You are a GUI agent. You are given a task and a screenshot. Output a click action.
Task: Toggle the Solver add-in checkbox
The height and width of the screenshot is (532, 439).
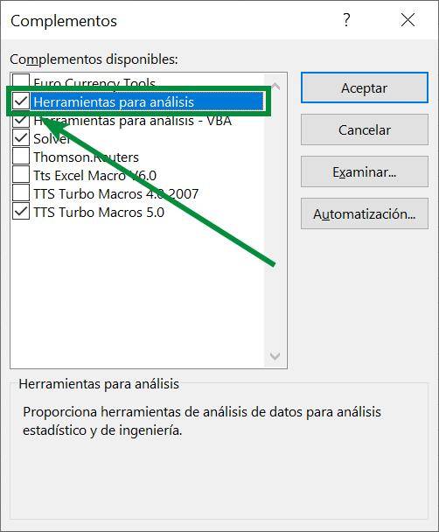pyautogui.click(x=21, y=137)
